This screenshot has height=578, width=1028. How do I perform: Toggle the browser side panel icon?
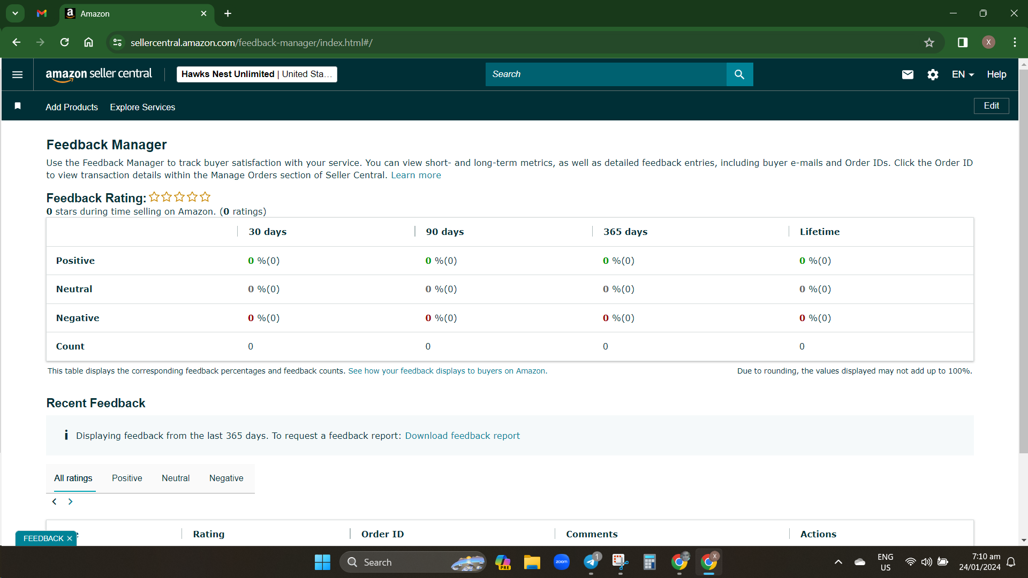(963, 42)
